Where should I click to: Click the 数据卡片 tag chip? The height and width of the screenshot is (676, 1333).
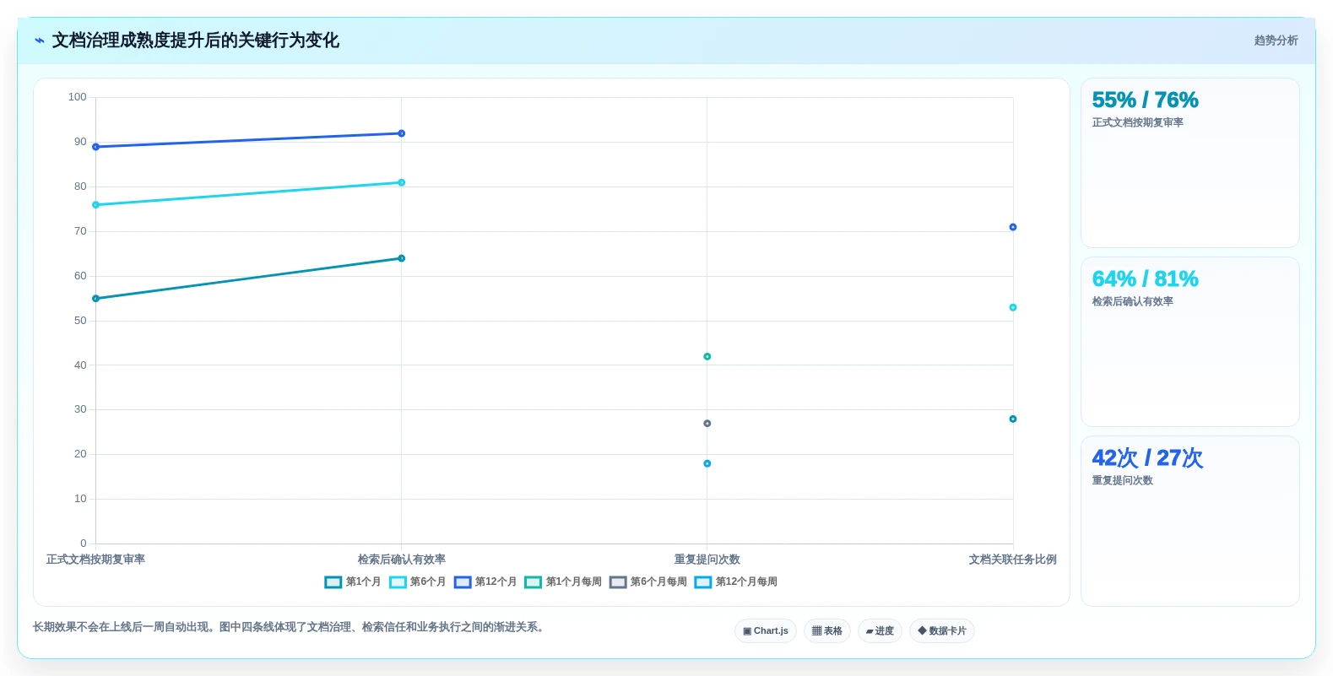pos(942,631)
